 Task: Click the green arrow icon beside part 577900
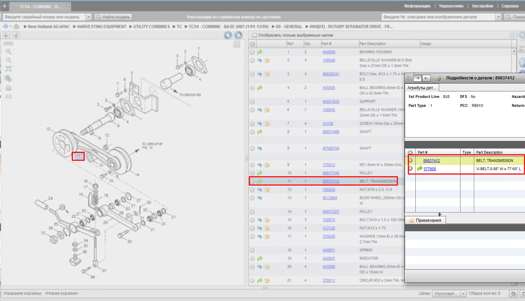click(420, 169)
